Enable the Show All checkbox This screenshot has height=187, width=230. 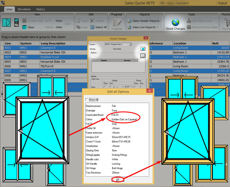(87, 100)
